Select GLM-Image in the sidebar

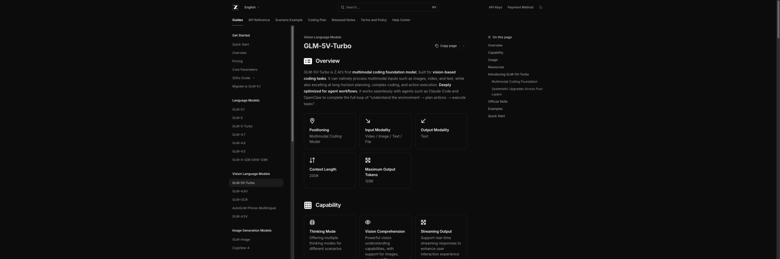(x=241, y=240)
